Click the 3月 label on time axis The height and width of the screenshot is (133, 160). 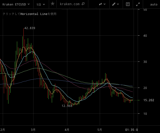(33, 130)
